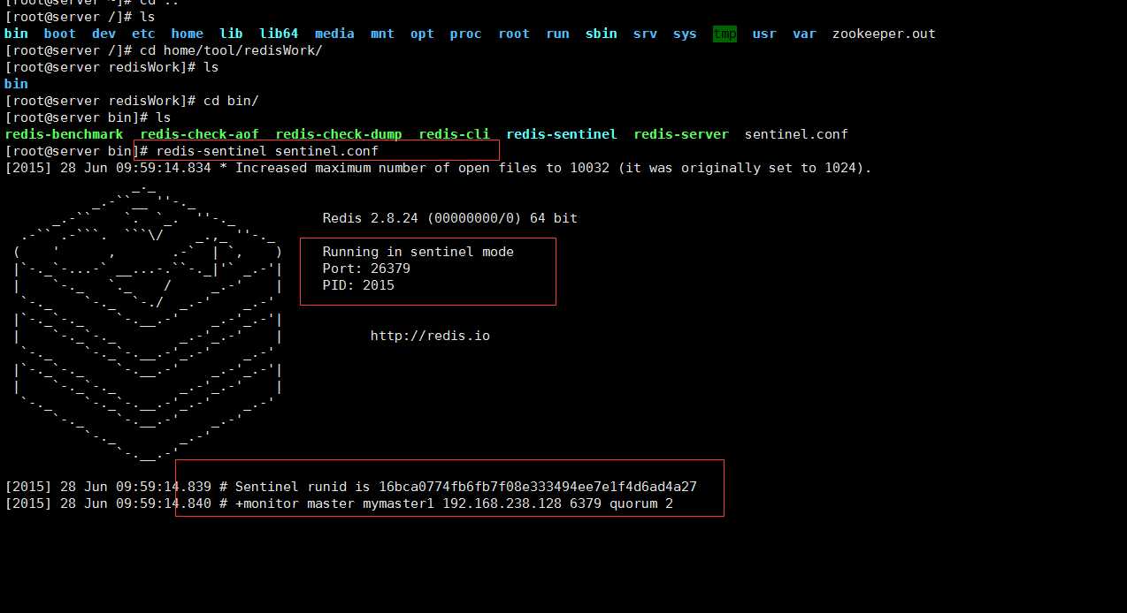Click the 'Redis 2.8.24' version line
Screen dimensions: 1127x613
point(449,218)
